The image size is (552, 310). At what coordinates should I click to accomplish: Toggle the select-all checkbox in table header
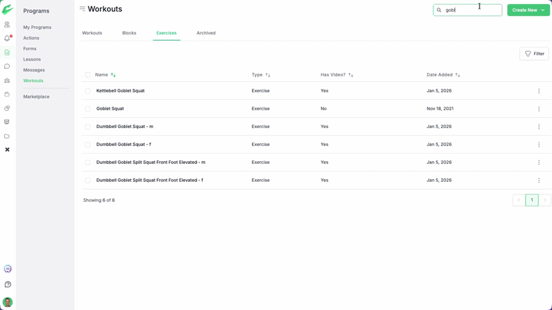point(88,74)
